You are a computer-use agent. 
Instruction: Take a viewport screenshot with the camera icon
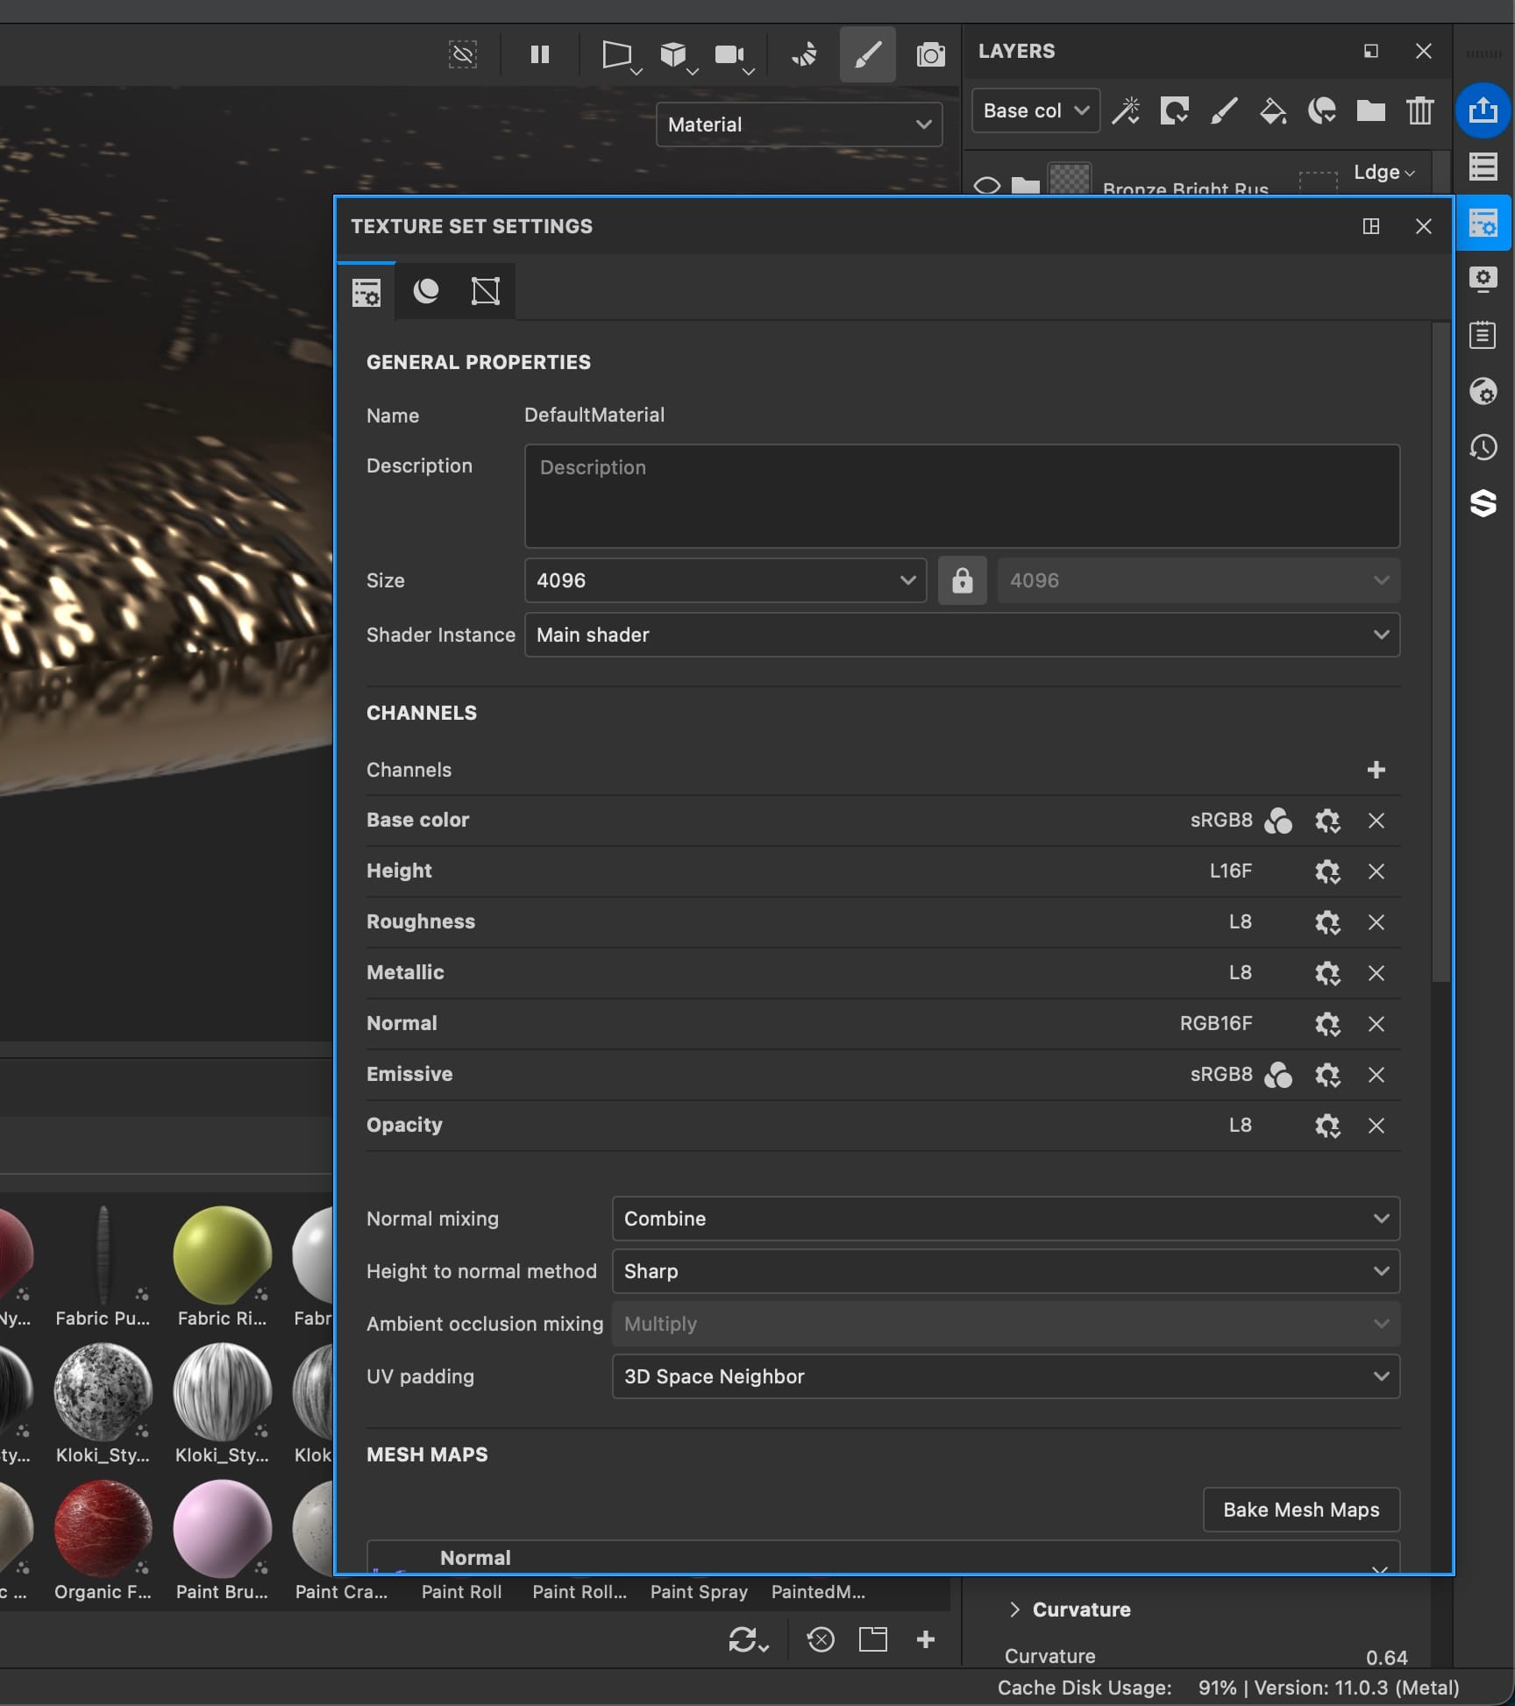[930, 54]
